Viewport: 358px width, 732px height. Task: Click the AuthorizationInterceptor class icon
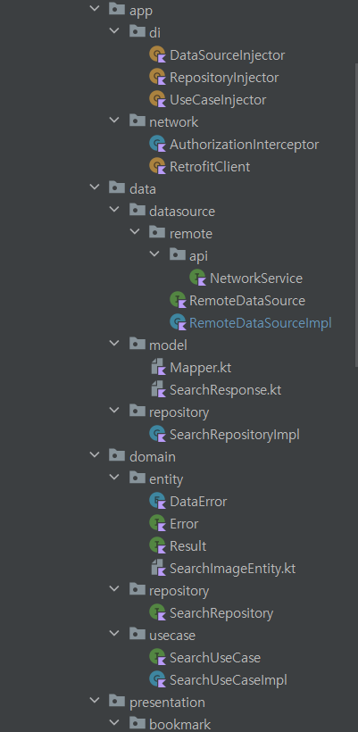[x=158, y=145]
